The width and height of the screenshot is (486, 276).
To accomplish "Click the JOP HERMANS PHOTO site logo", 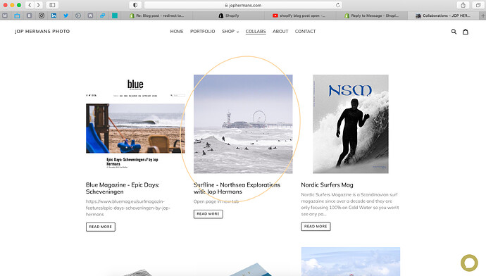I will point(42,31).
